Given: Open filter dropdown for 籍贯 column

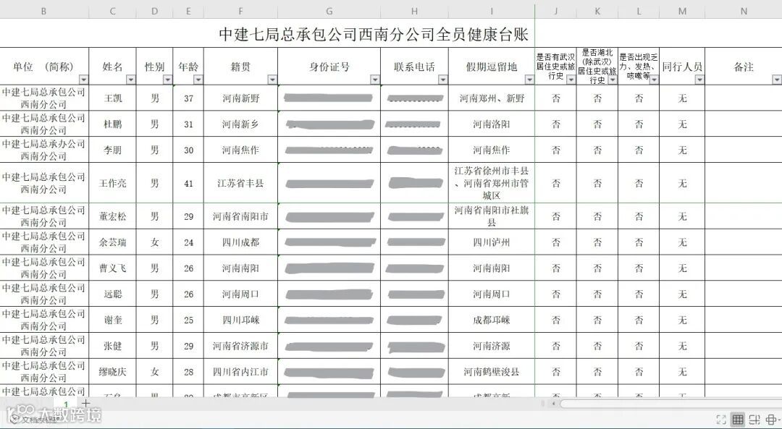Looking at the screenshot, I should pyautogui.click(x=272, y=80).
